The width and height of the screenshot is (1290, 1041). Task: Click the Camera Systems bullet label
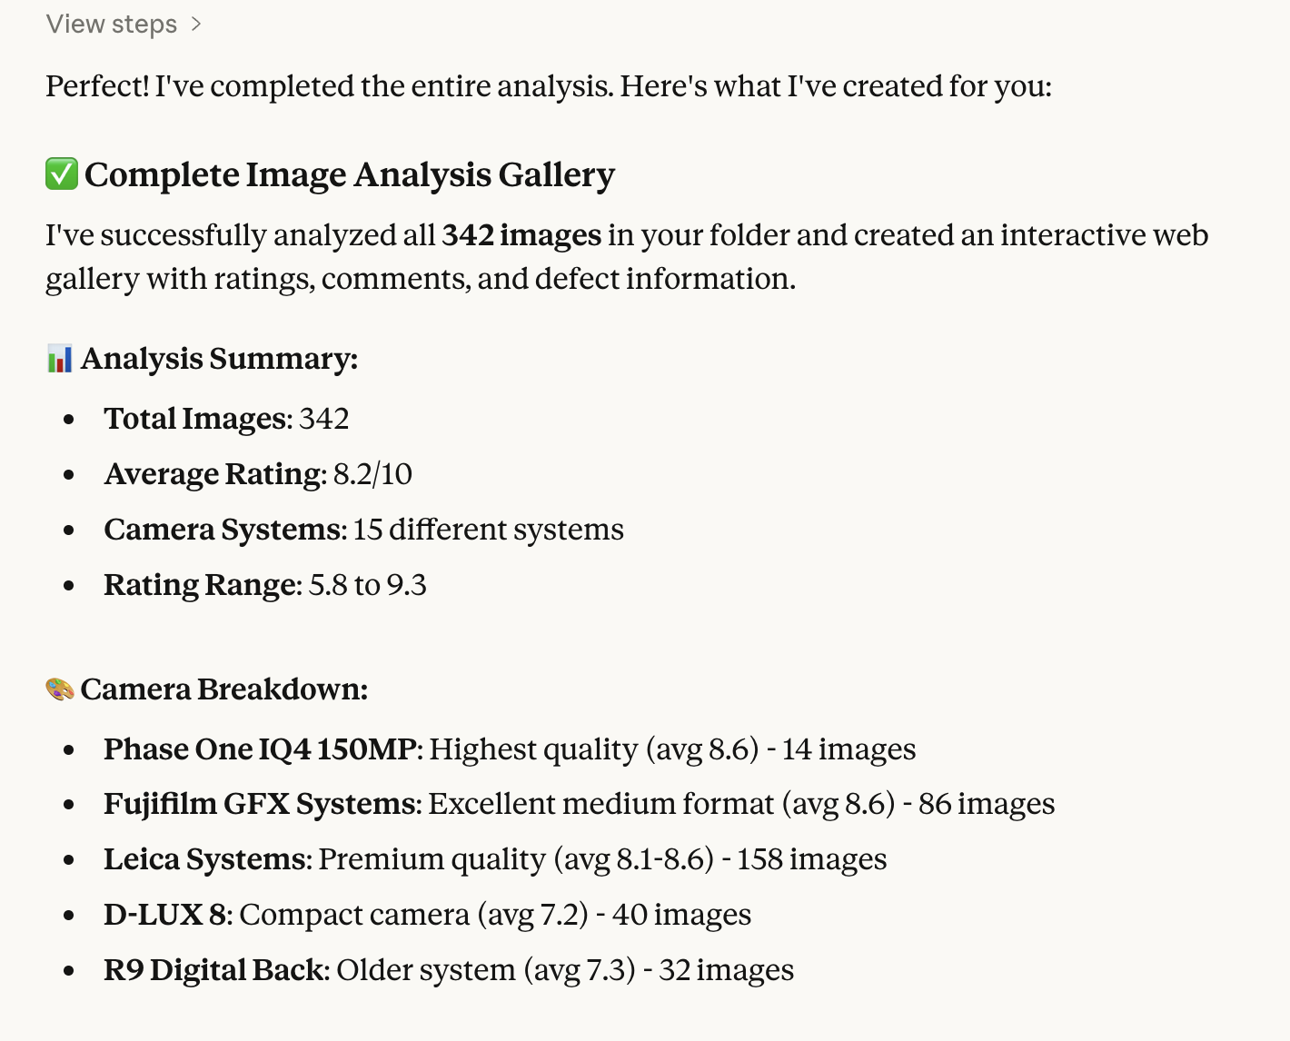[x=224, y=530]
